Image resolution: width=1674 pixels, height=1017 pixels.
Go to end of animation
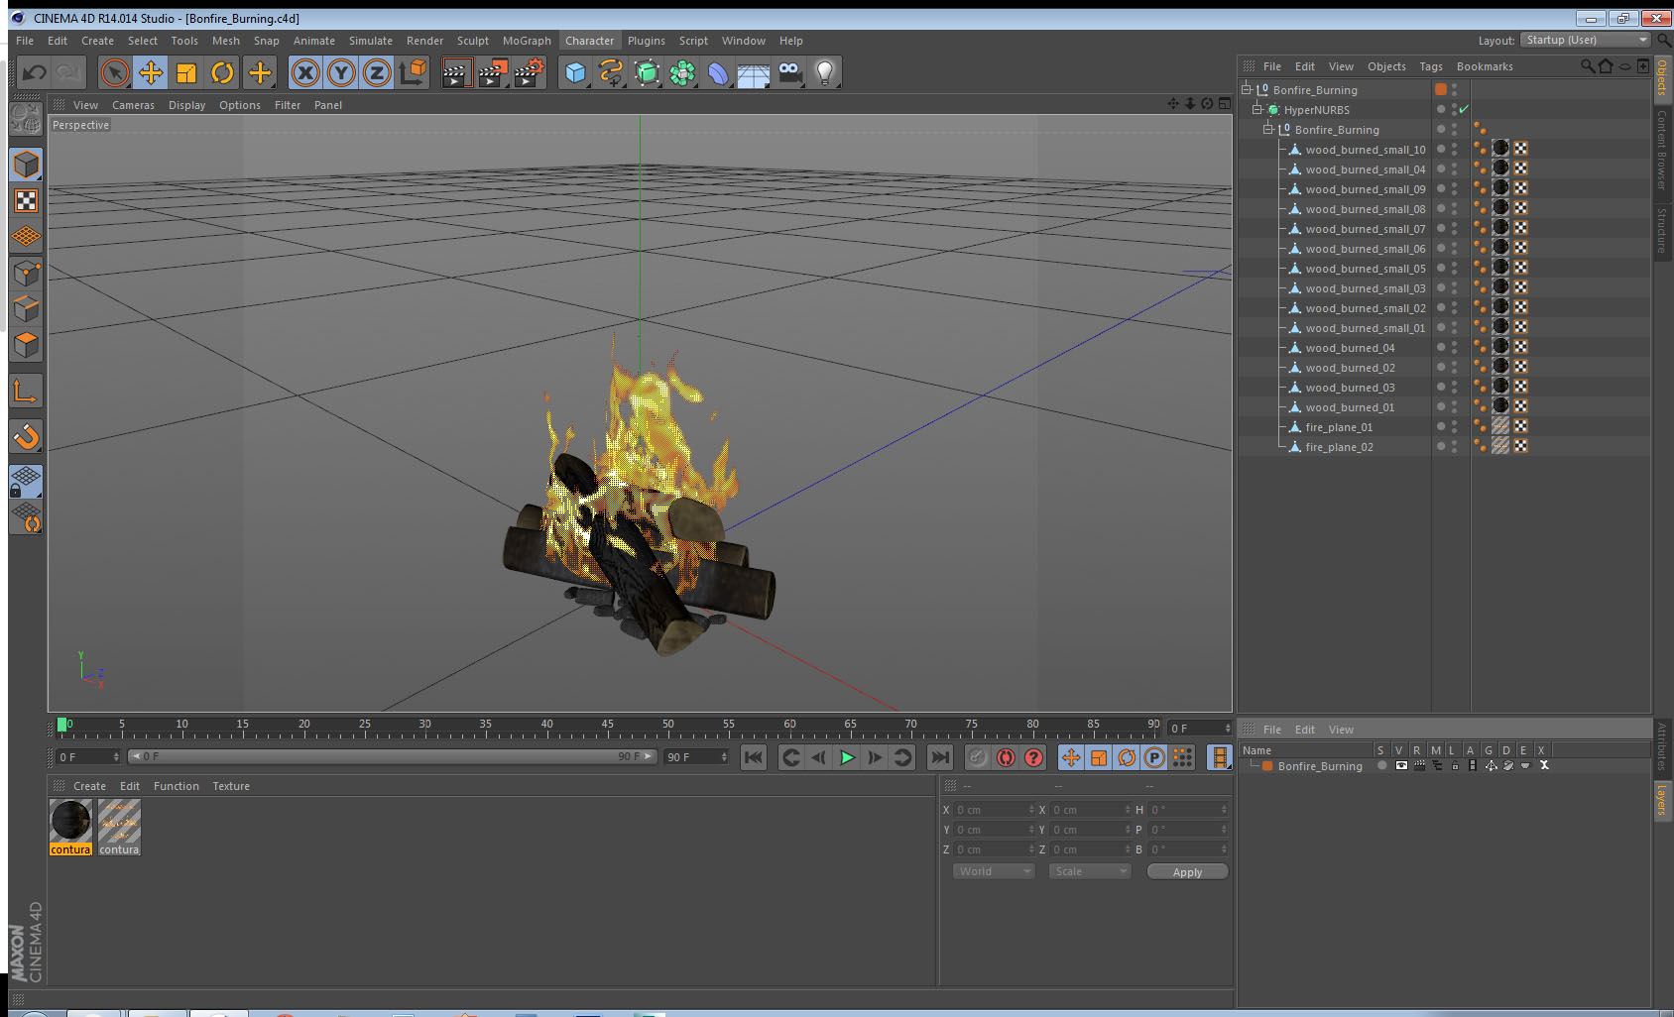pos(939,757)
